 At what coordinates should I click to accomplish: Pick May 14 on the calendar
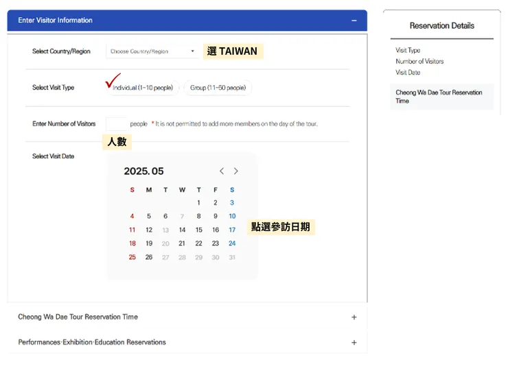point(182,230)
